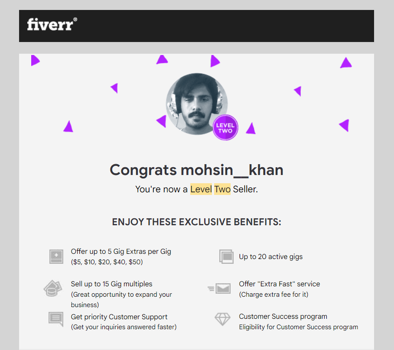Click Customer Success program title

[x=283, y=316]
